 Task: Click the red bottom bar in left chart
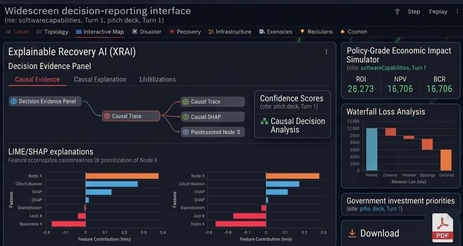[68, 224]
